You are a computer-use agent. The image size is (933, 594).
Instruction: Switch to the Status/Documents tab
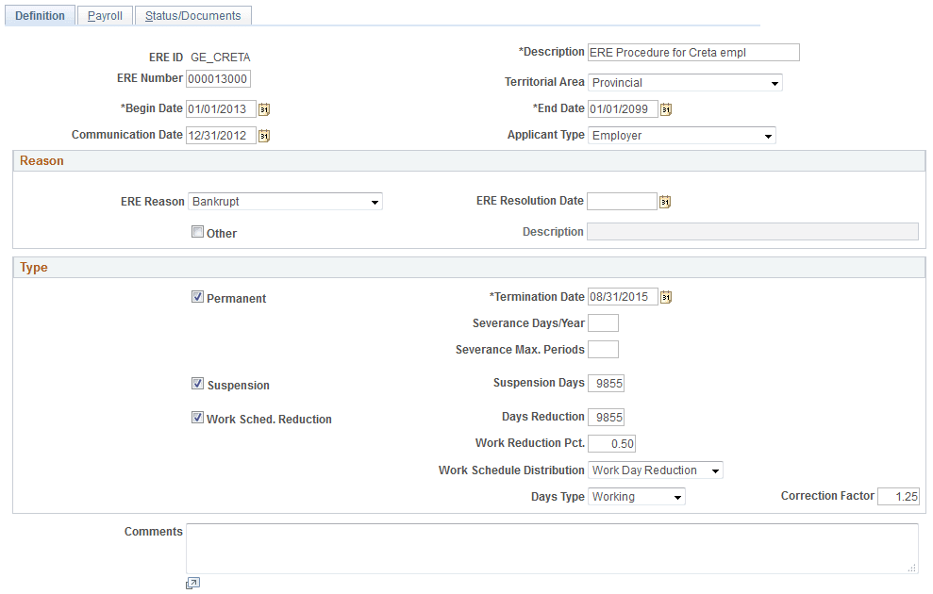tap(192, 15)
